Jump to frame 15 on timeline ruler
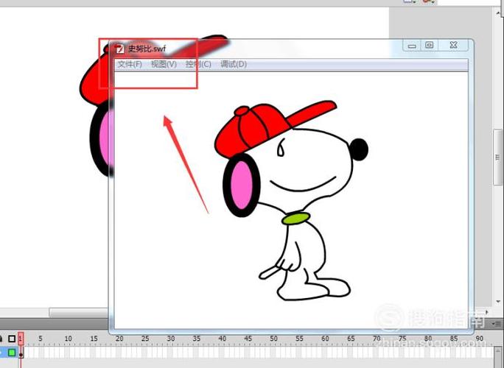The width and height of the screenshot is (504, 368). (94, 339)
